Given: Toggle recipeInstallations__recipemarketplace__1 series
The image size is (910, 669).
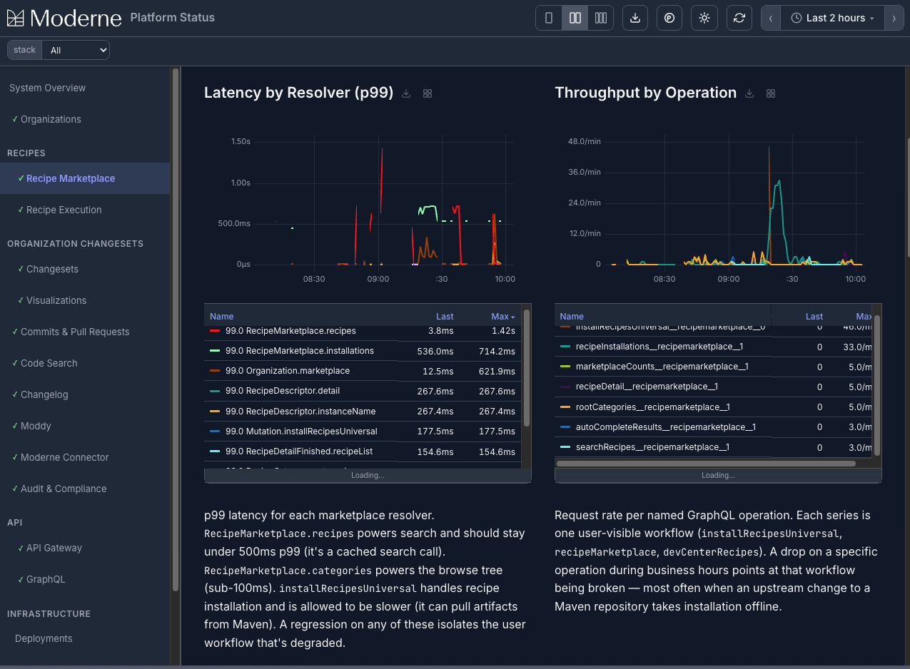Looking at the screenshot, I should pyautogui.click(x=659, y=347).
